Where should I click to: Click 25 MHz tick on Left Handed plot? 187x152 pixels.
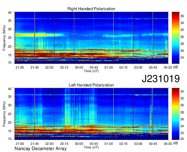[x=10, y=114]
